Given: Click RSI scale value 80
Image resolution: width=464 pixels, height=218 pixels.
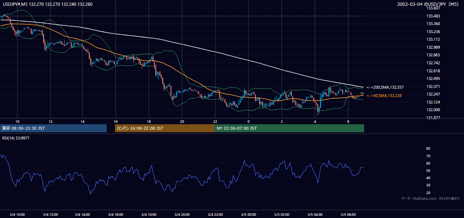Looking at the screenshot, I should click(428, 149).
